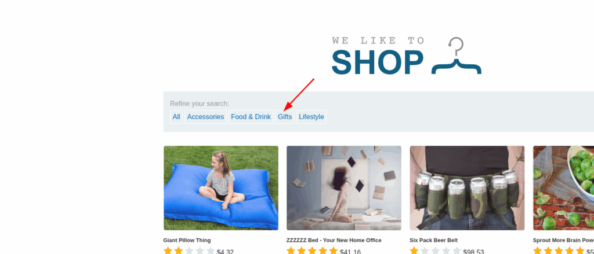This screenshot has height=254, width=594.
Task: Click ZZZZZZ Bed - Your New Home Office title
Action: [x=334, y=240]
